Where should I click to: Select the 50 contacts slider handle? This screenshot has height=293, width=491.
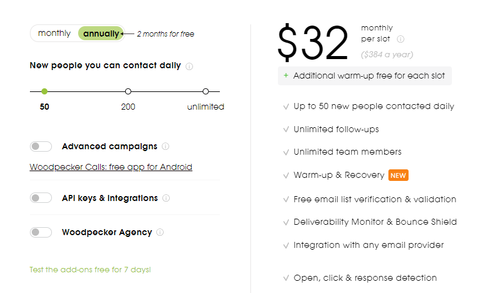coord(45,91)
